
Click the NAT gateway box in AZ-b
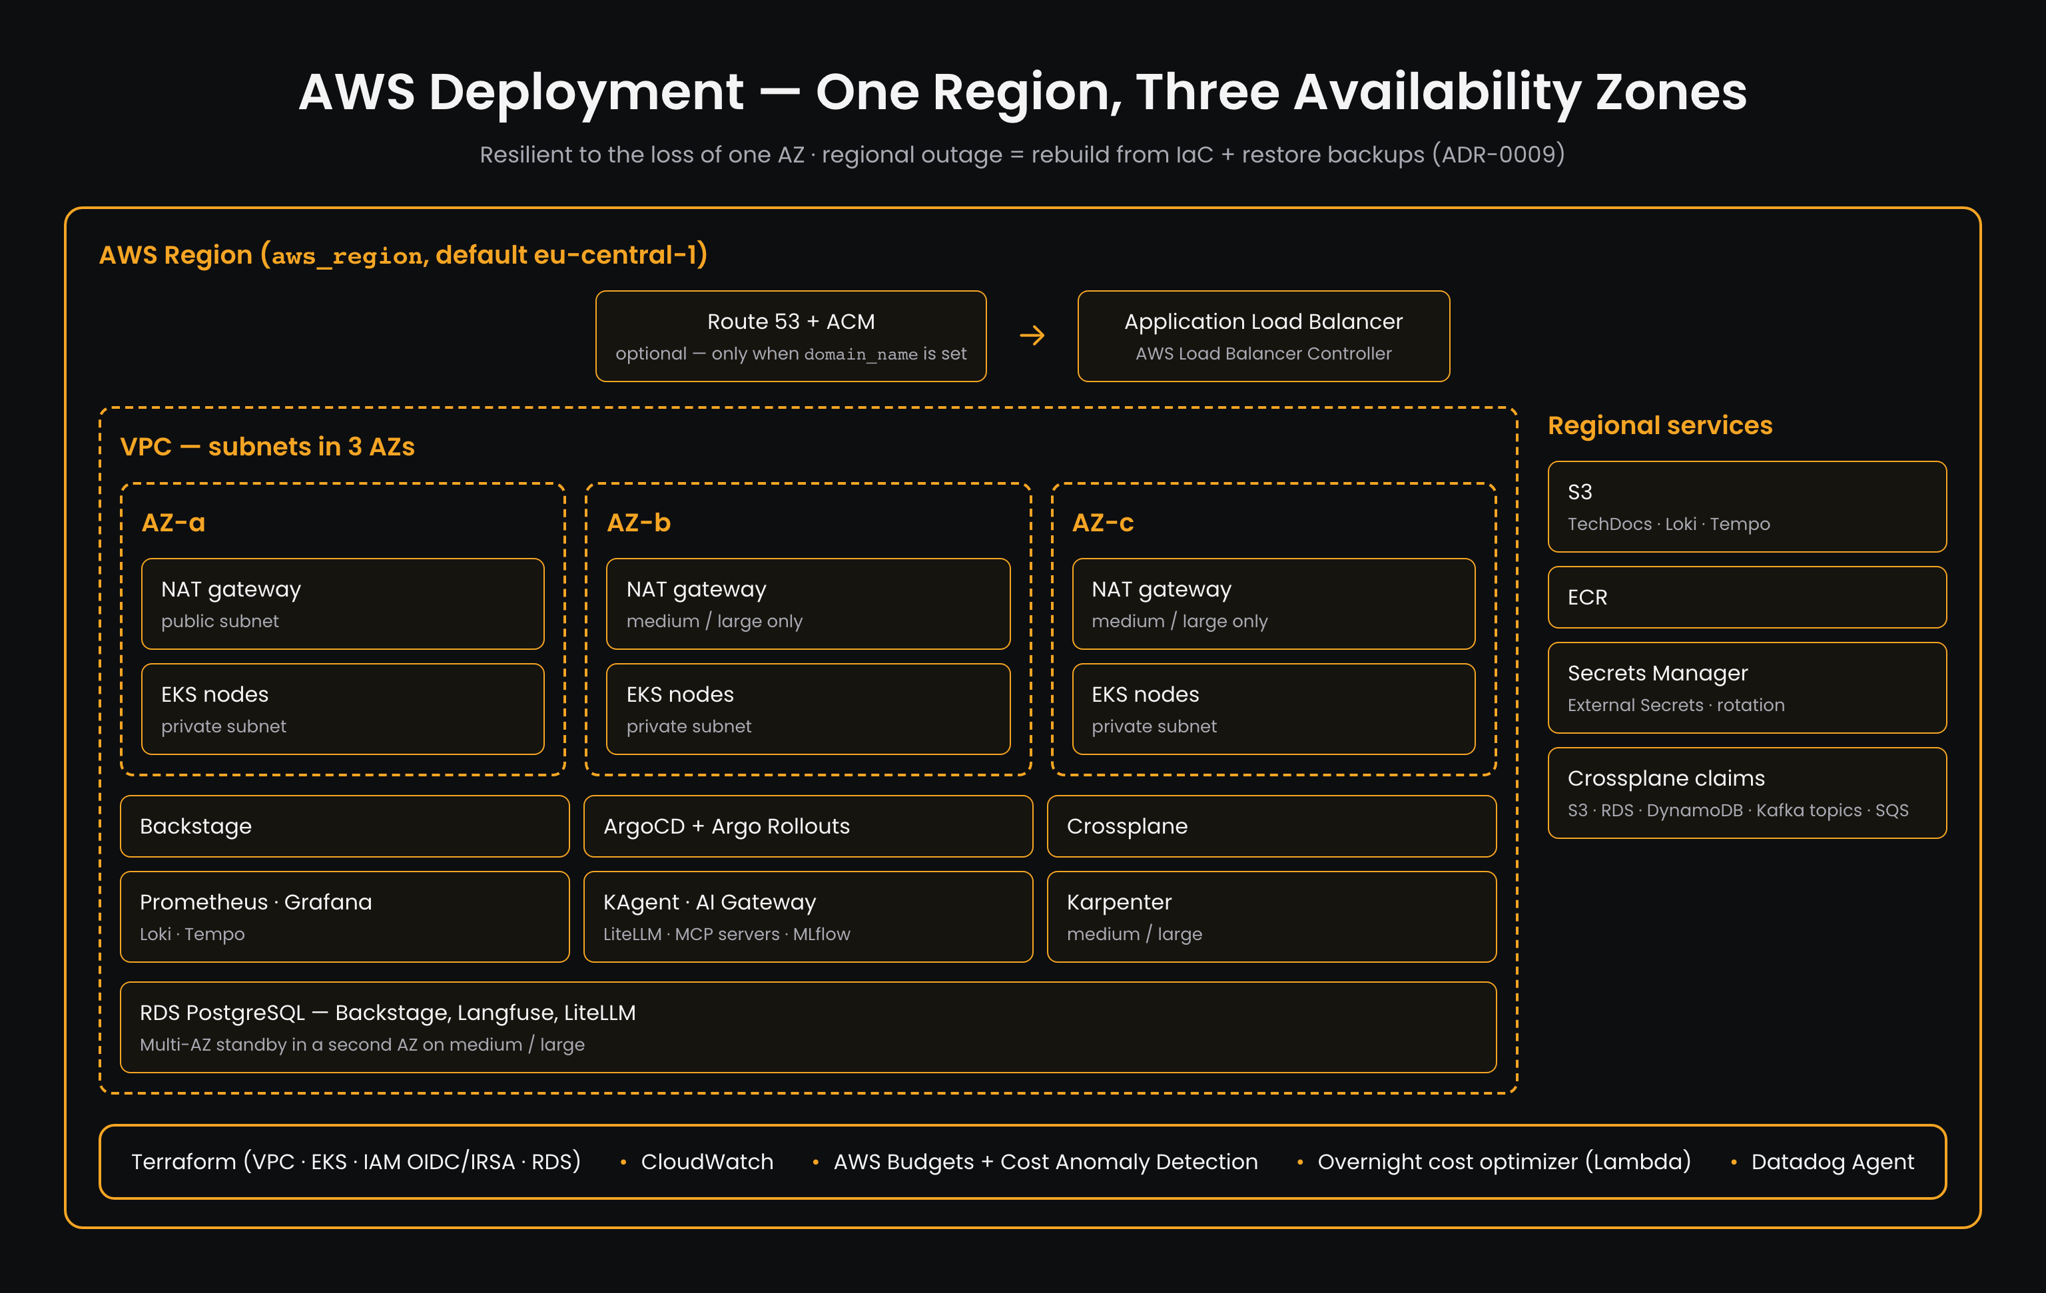click(808, 604)
